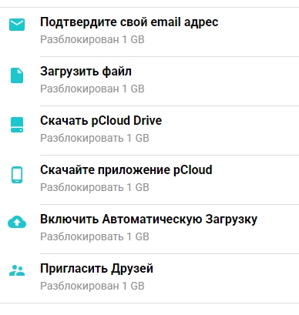Click 'Разблокирован 1 GB' under email confirmation
299x315 pixels.
(x=92, y=39)
